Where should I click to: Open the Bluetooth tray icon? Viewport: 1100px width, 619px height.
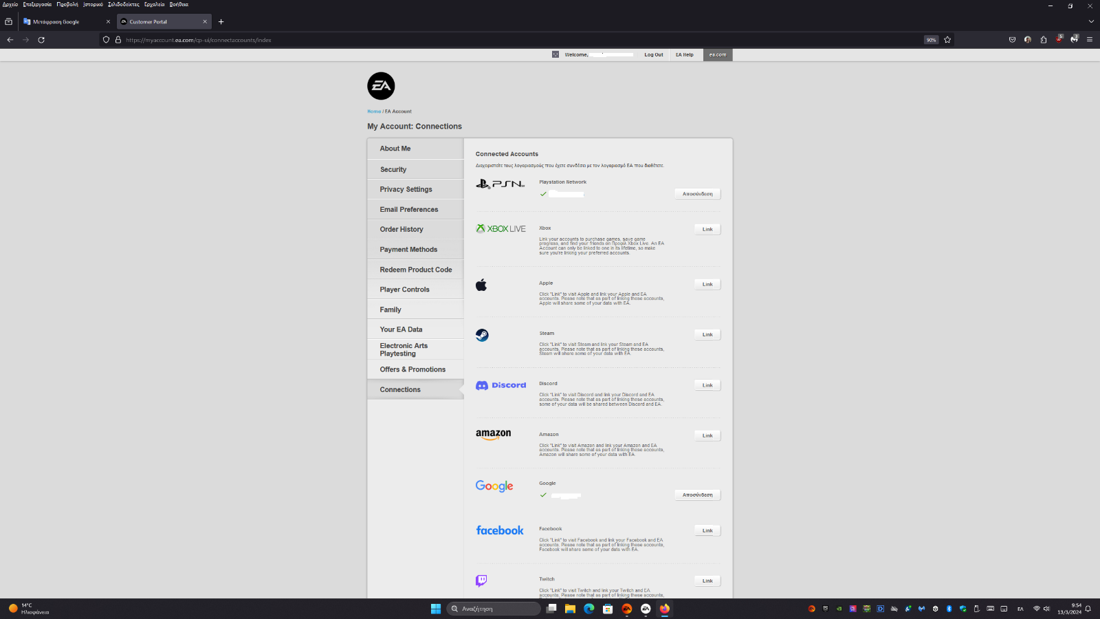point(949,609)
